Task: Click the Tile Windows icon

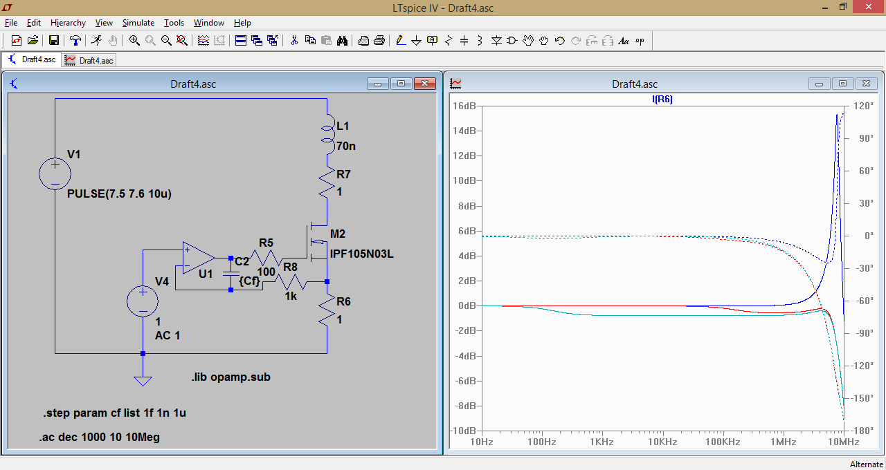Action: [x=240, y=41]
